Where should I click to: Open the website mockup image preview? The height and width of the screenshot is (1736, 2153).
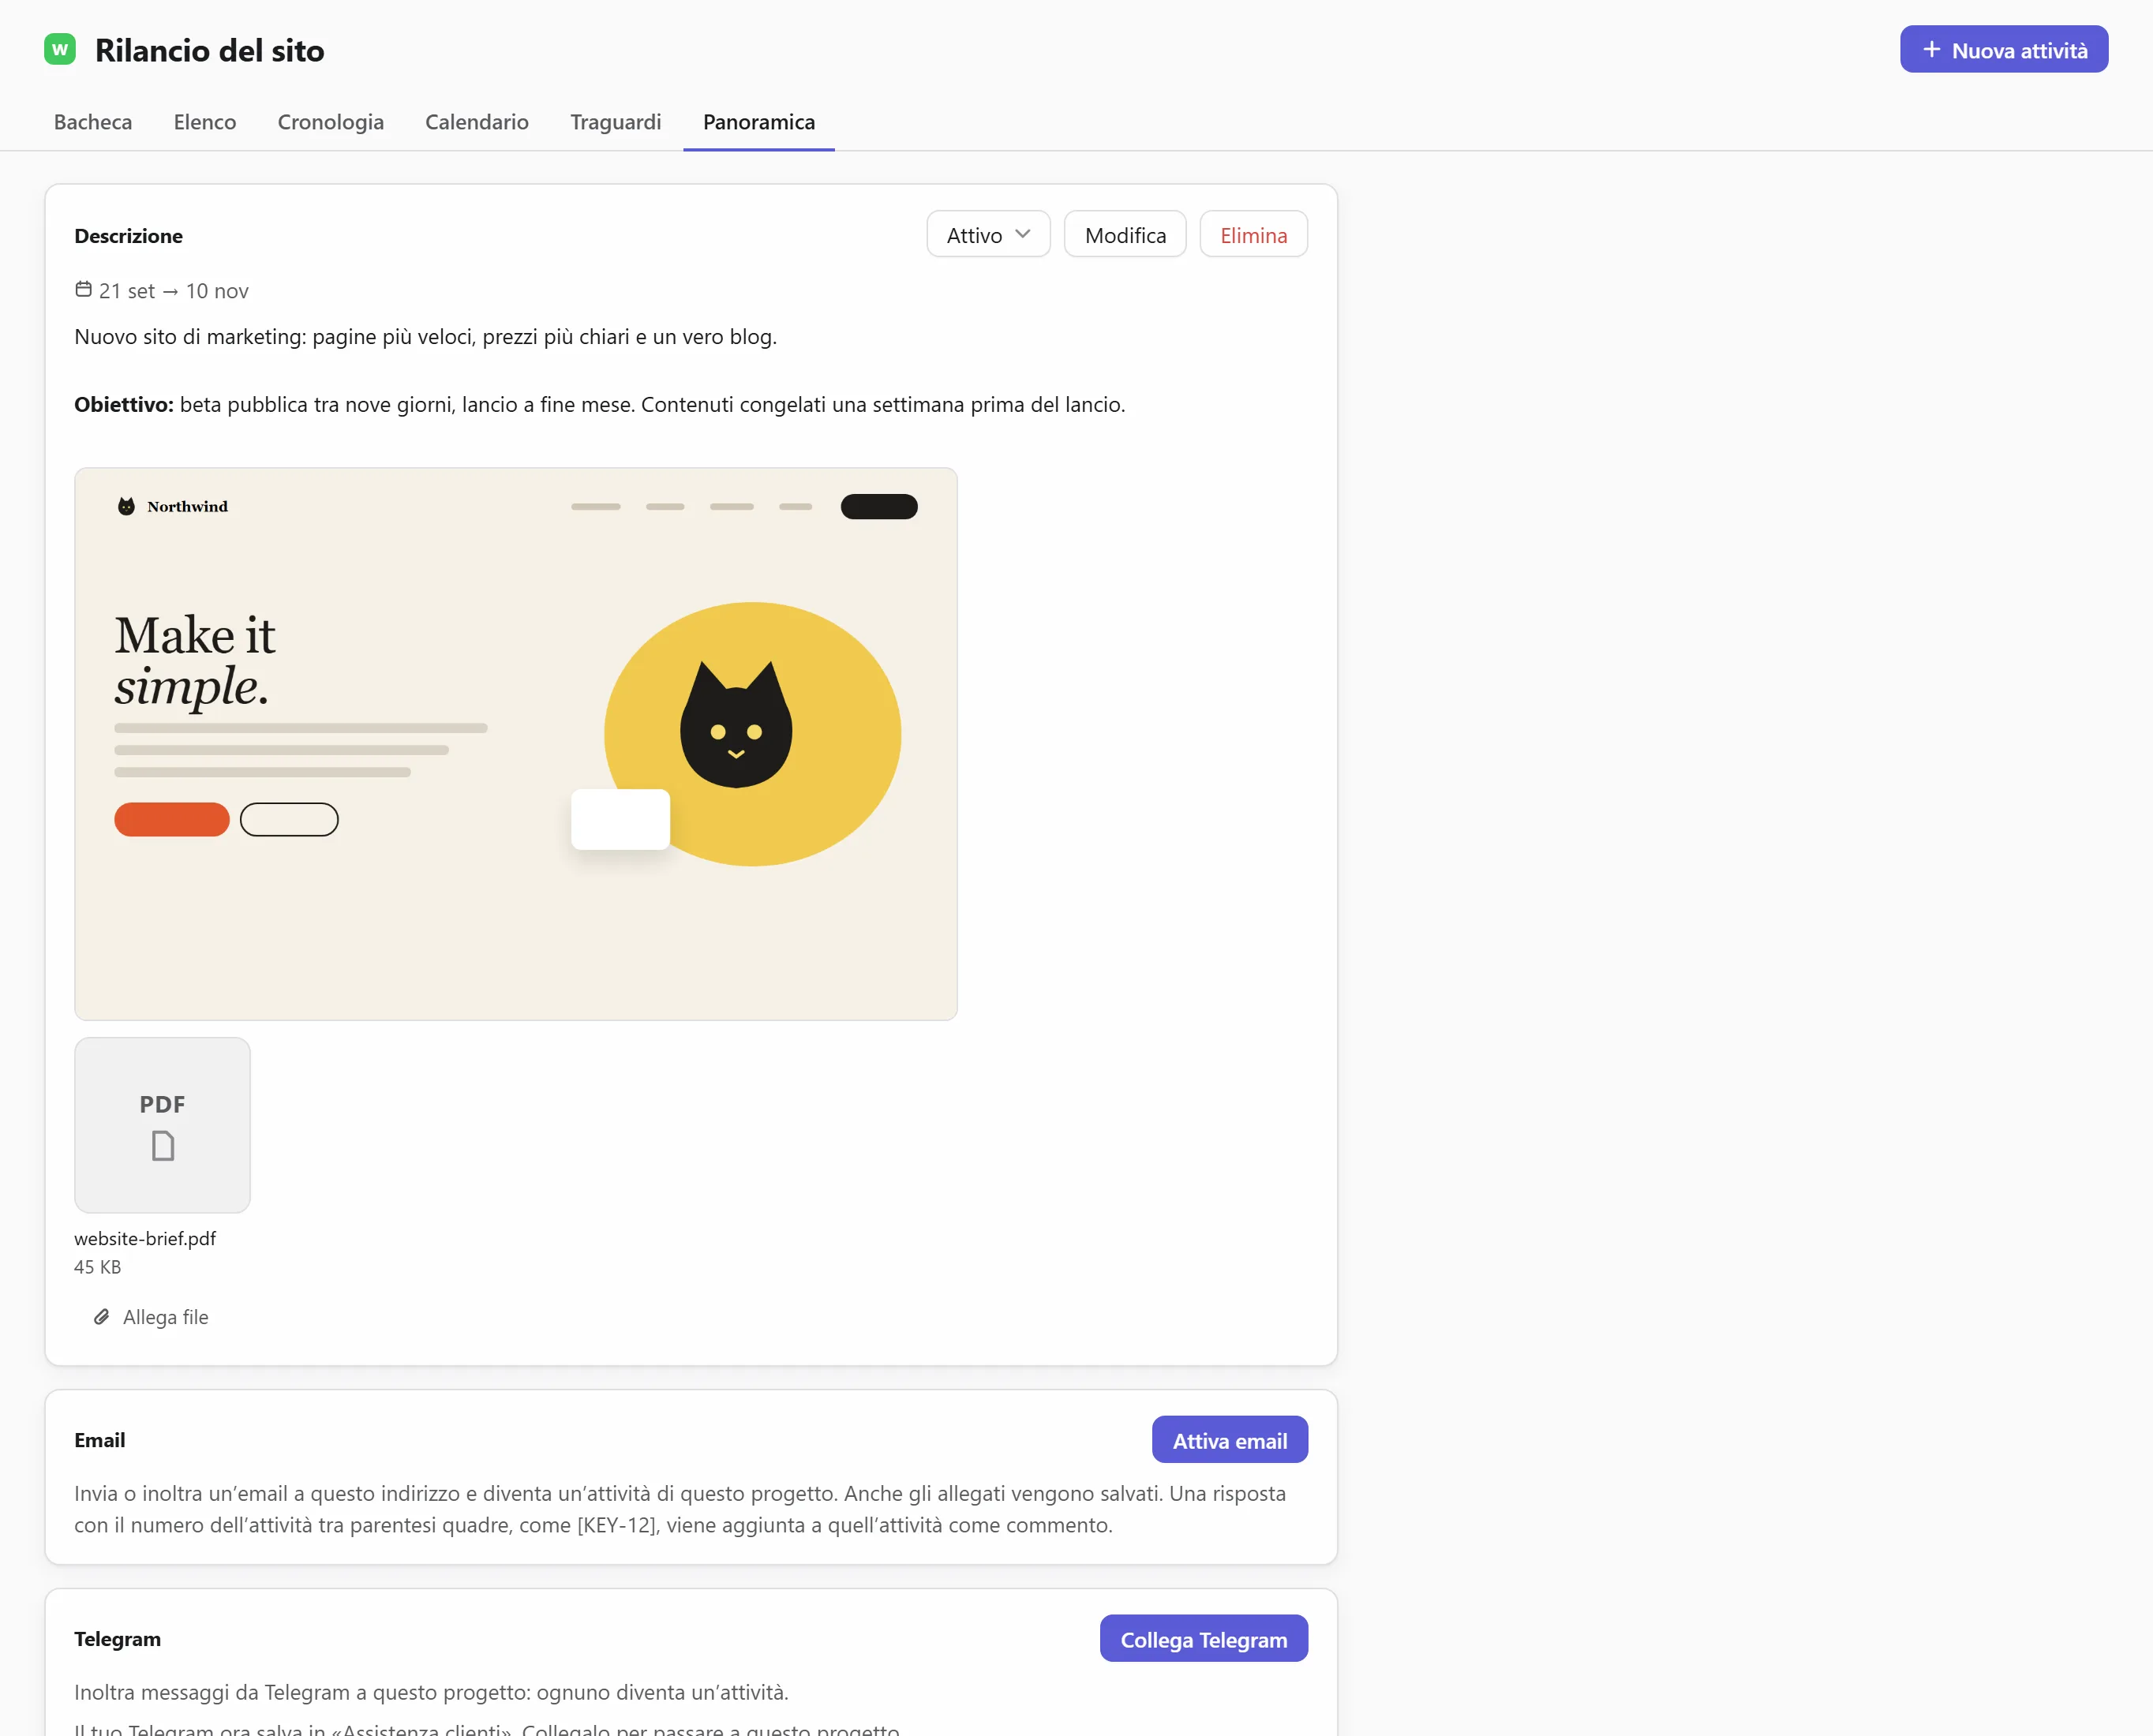[516, 744]
